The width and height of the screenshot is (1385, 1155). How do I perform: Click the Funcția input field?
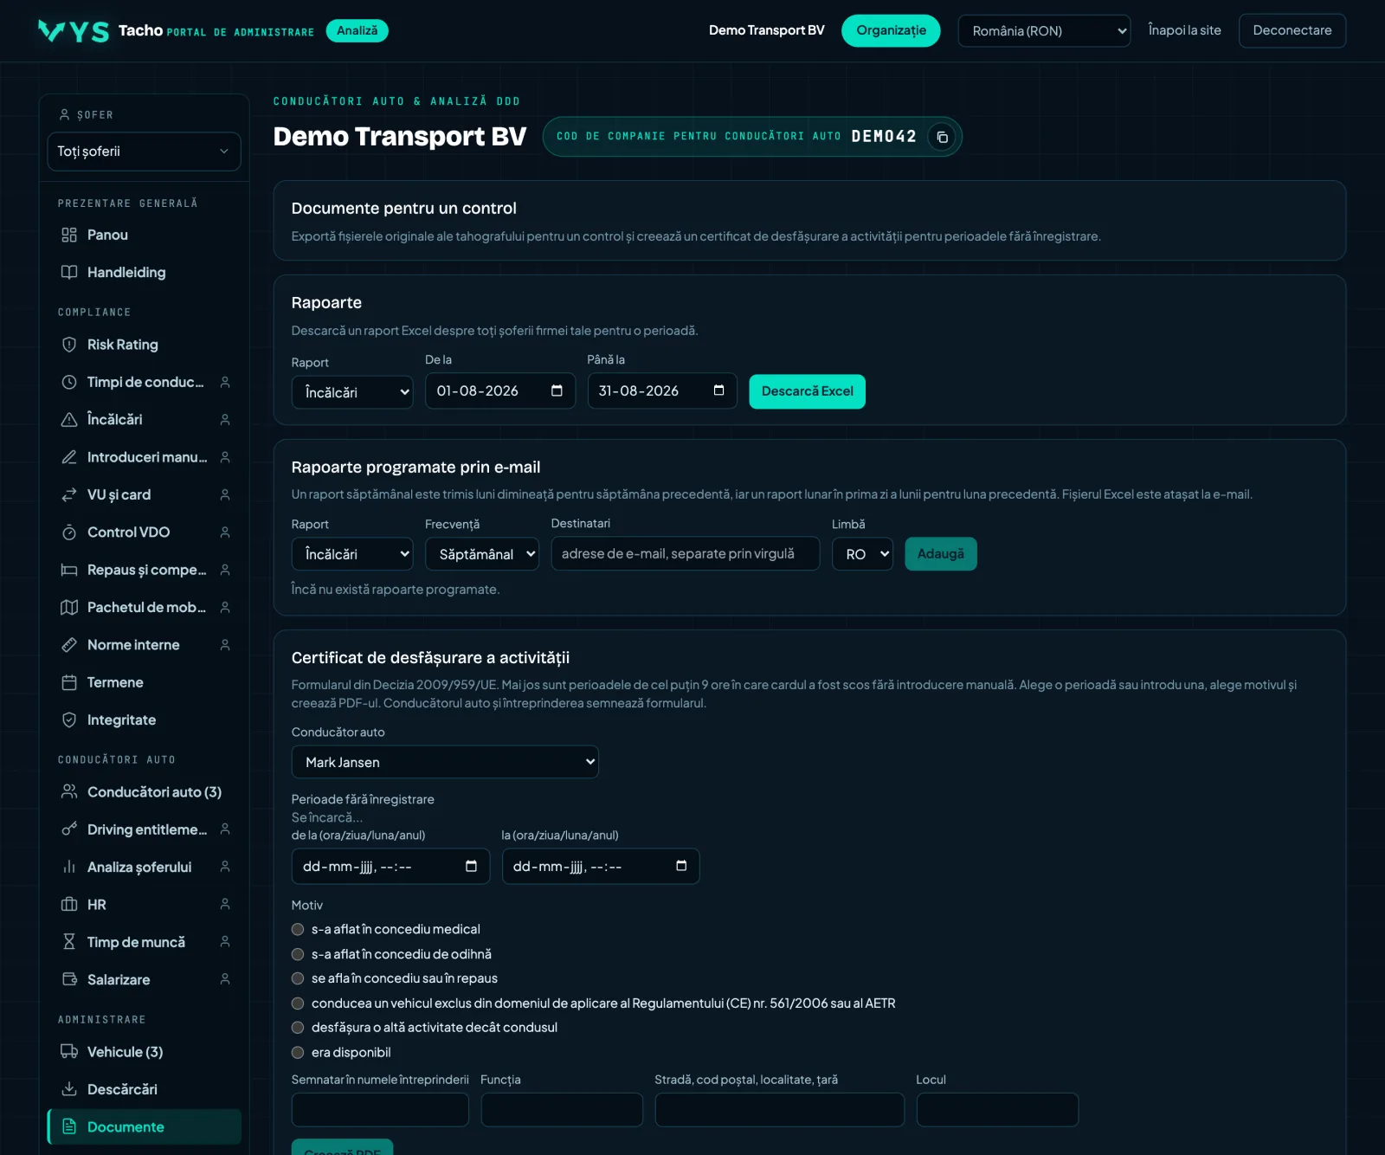pyautogui.click(x=562, y=1110)
